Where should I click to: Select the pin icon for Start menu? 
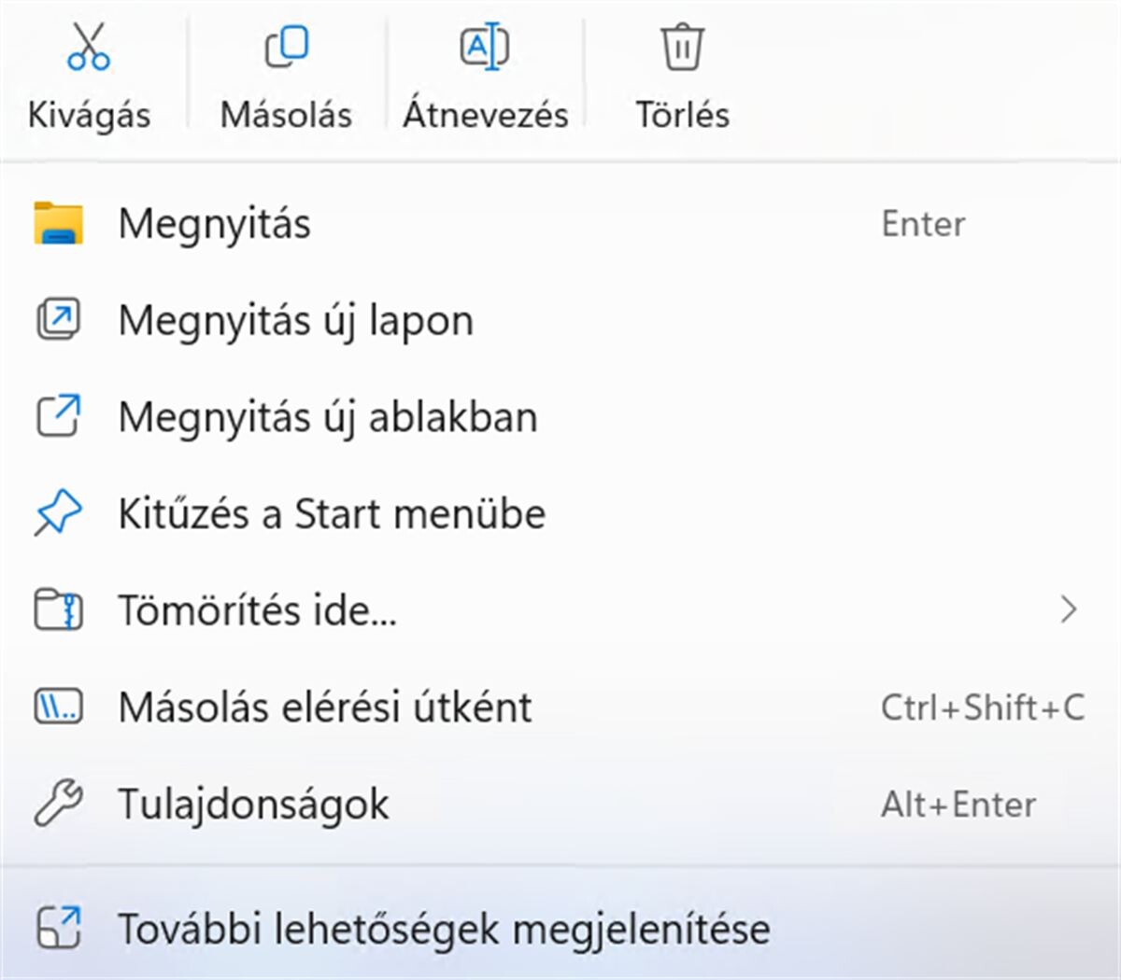click(58, 513)
